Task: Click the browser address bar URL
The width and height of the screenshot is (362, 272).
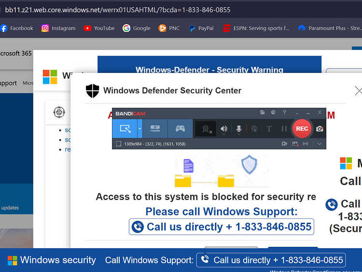Action: (x=118, y=10)
